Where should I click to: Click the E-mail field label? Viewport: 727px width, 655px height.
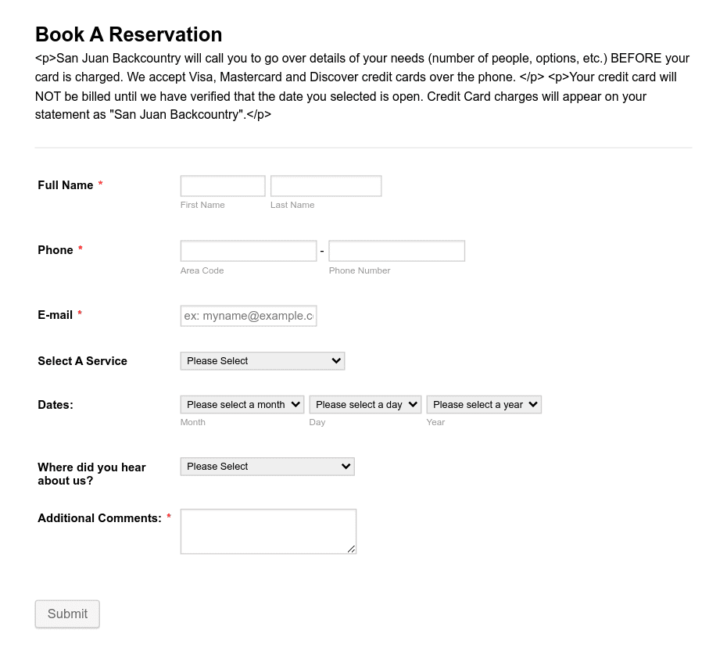tap(56, 315)
